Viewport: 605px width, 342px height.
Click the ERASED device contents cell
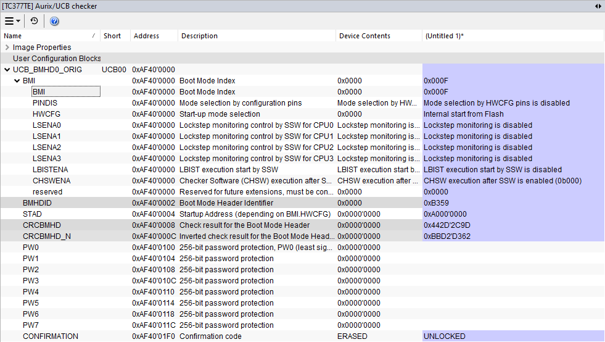[x=379, y=336]
